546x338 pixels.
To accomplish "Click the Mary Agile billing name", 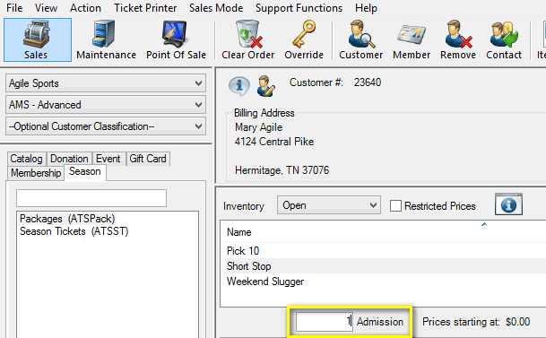I will (258, 127).
